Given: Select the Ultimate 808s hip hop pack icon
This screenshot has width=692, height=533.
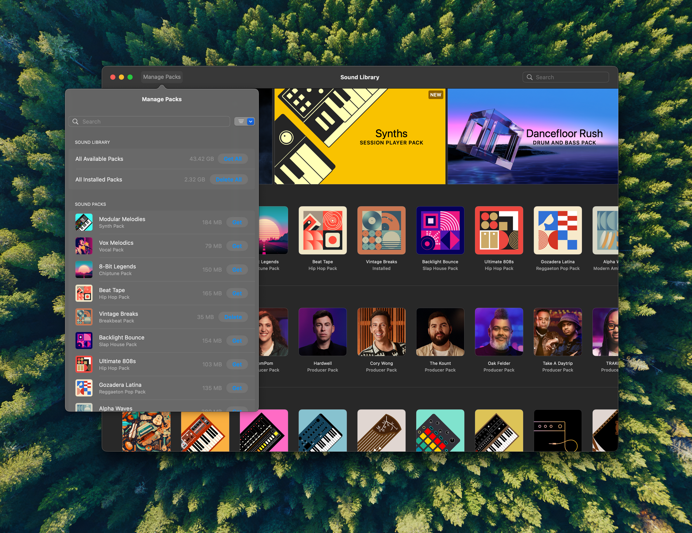Looking at the screenshot, I should [84, 364].
